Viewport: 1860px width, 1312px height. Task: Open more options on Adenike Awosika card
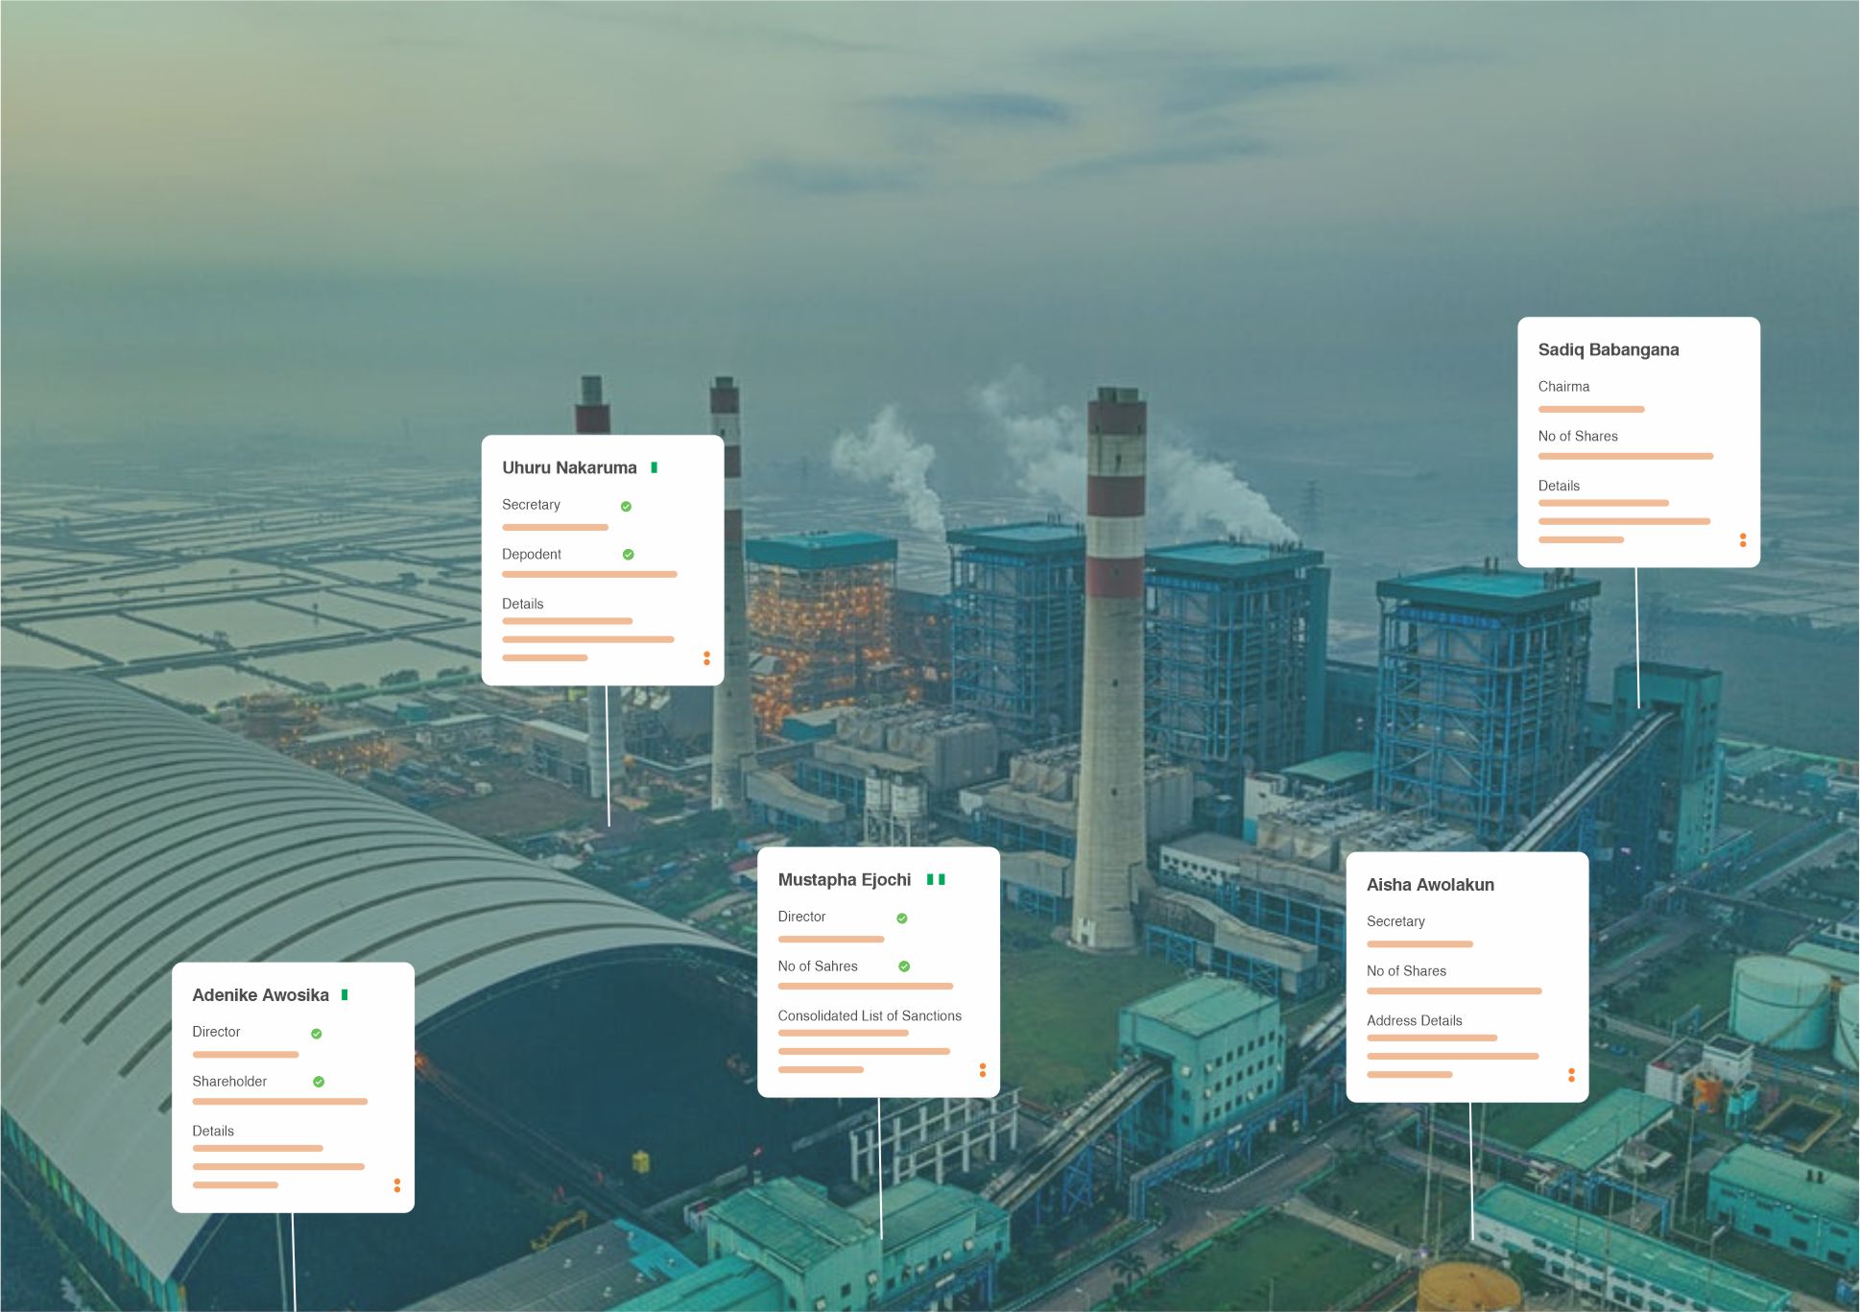click(x=396, y=1185)
